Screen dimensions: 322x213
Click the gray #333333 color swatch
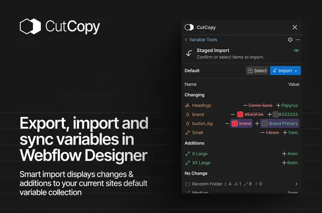276,114
